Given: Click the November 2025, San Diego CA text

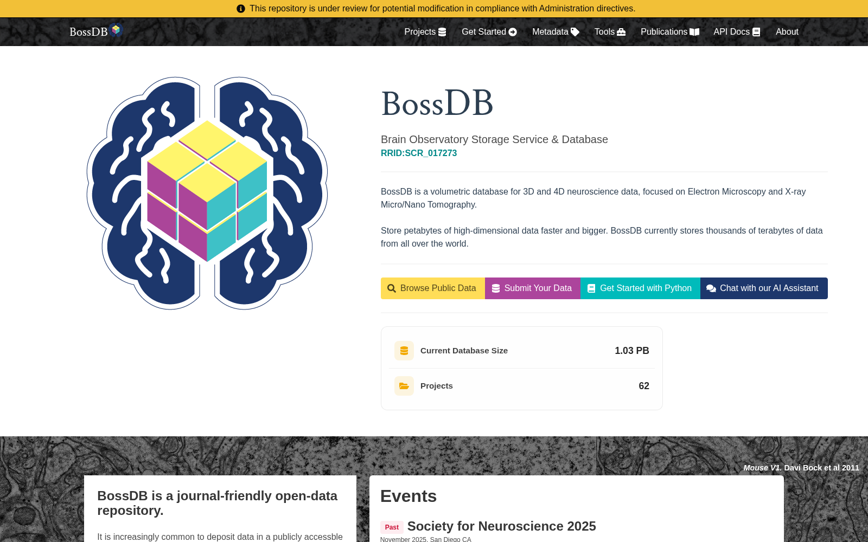Looking at the screenshot, I should click(x=426, y=539).
